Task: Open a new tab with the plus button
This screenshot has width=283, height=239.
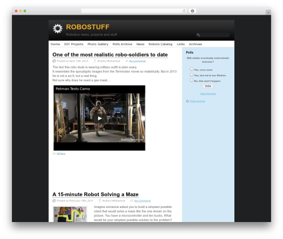Action: coord(268,12)
